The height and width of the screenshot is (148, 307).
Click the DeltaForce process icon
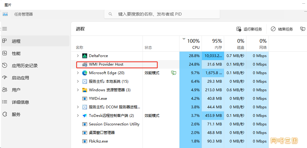[85, 56]
